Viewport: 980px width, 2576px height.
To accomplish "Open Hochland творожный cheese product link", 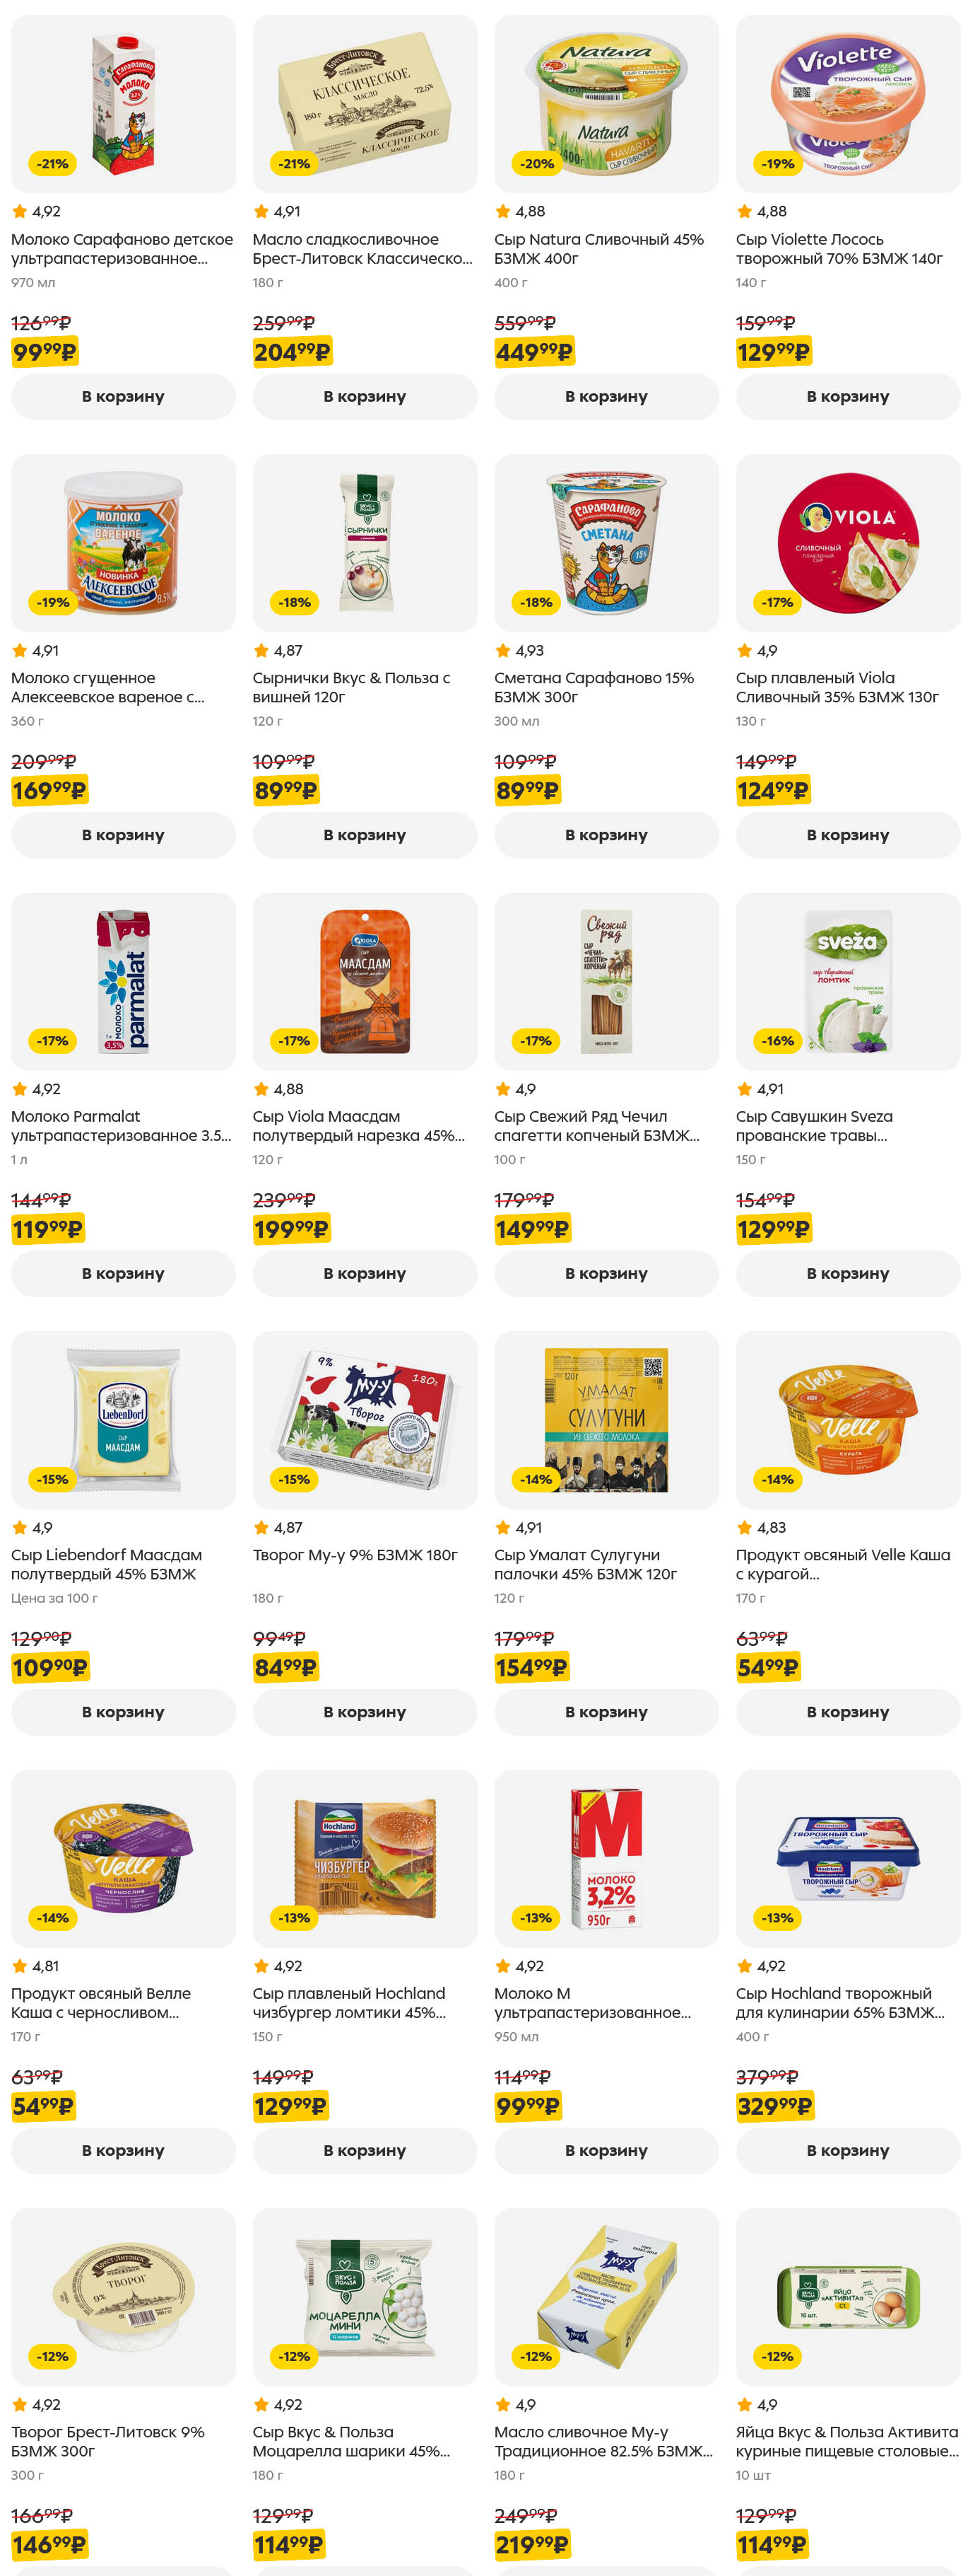I will [x=839, y=2002].
